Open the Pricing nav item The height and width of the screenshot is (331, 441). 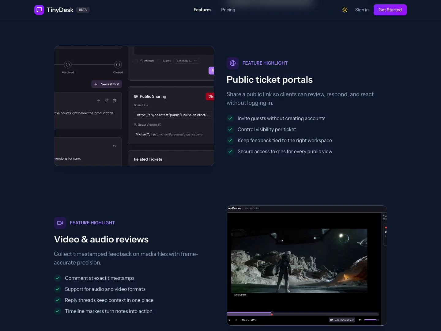(228, 10)
